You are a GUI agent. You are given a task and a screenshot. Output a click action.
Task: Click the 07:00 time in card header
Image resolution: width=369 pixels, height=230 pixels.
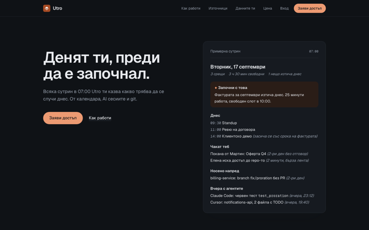314,52
